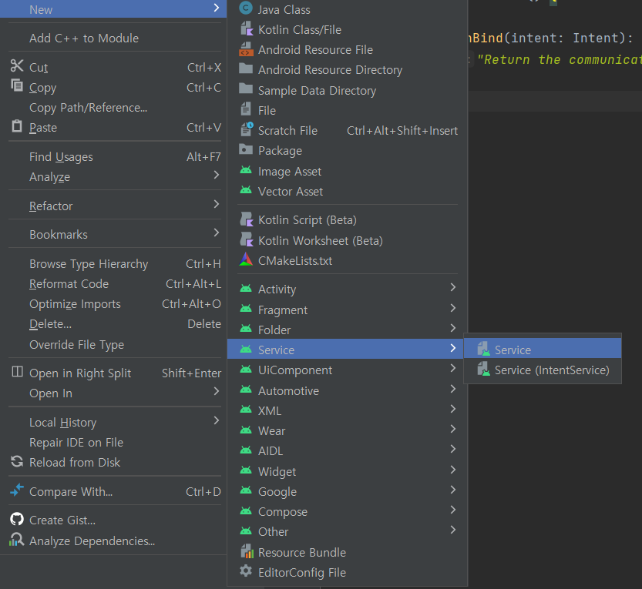Choose Optimize Imports entry

coord(113,304)
